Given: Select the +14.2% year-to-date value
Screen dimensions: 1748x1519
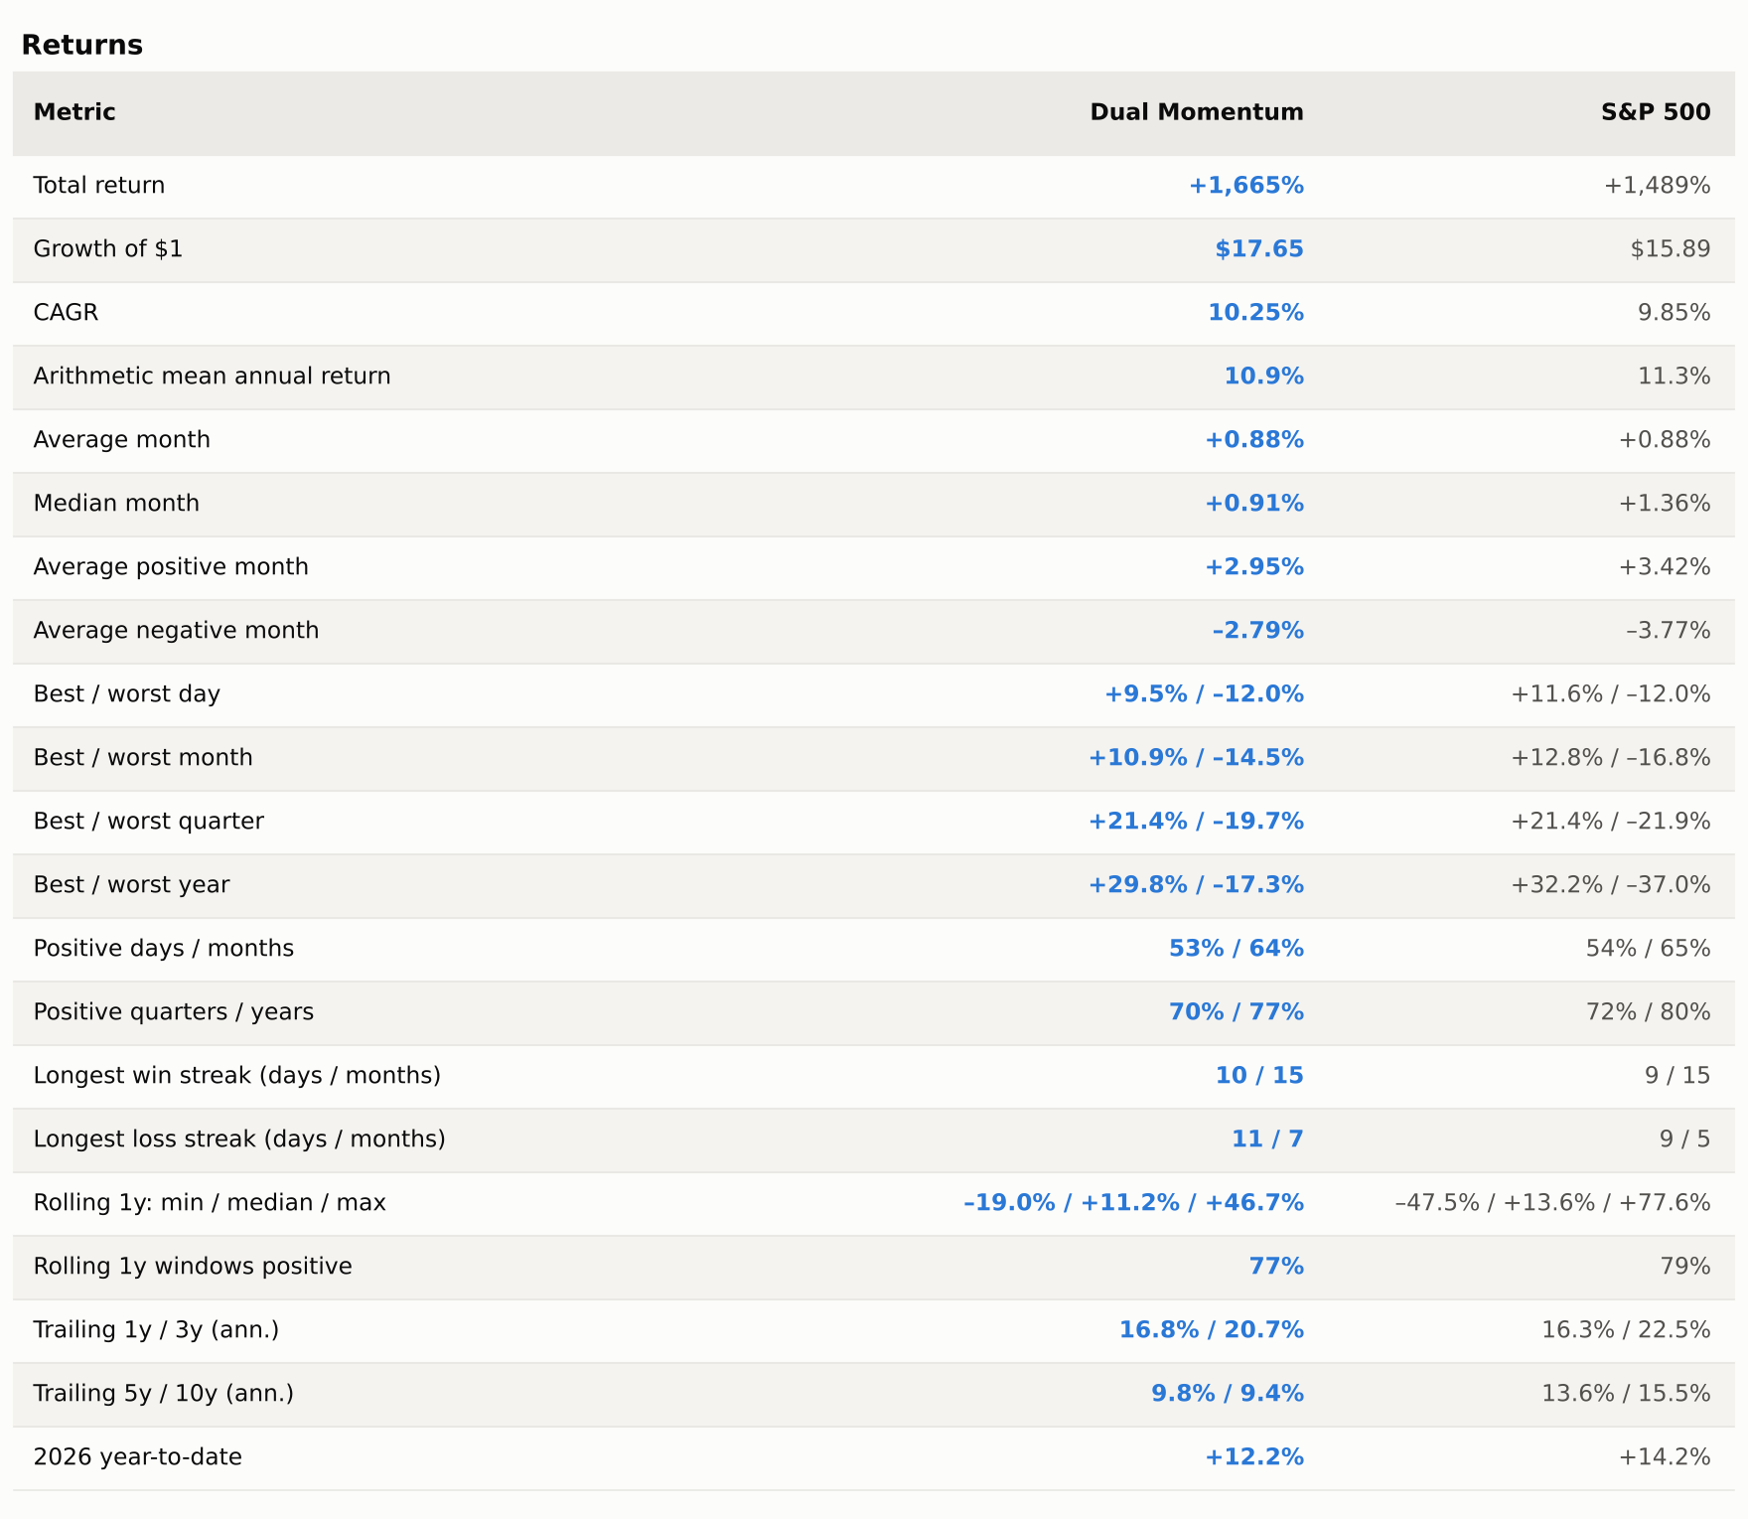Looking at the screenshot, I should click(x=1665, y=1457).
